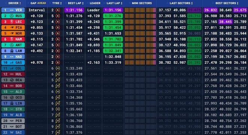Screen dimensions: 248x135
Task: Click VER's purple best sector 26.832
Action: [x=211, y=10]
